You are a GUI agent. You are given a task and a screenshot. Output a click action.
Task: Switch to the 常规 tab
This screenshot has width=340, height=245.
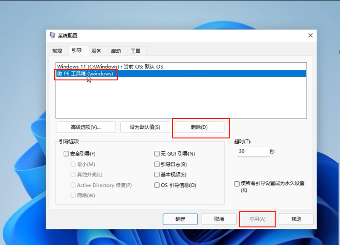pyautogui.click(x=57, y=51)
